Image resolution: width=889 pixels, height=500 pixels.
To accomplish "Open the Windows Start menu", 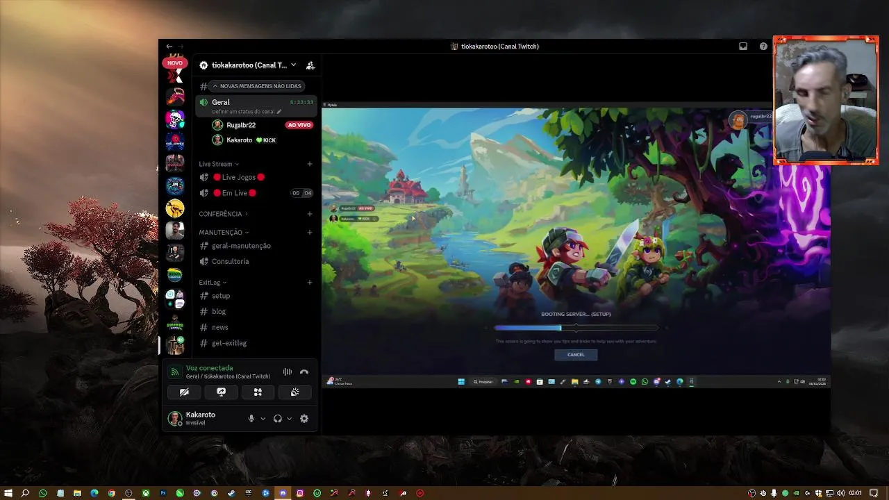I will [x=8, y=493].
